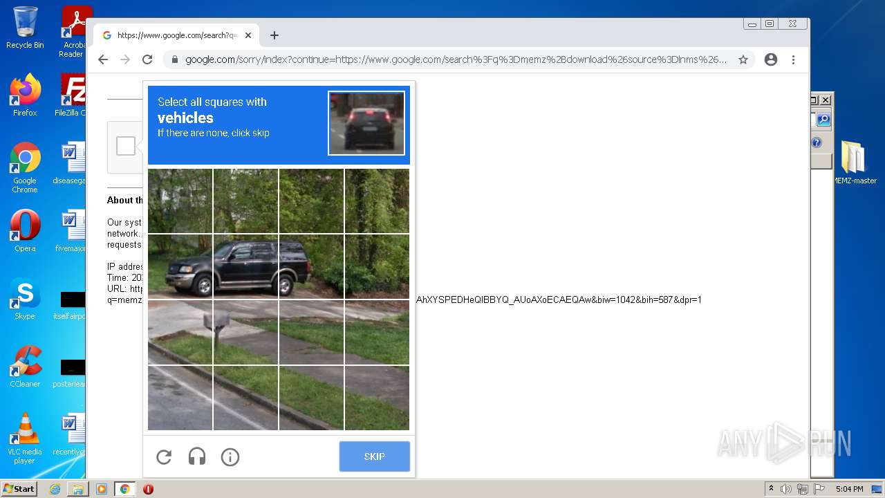Launch Acrobat Reader from the desktop
885x498 pixels.
click(73, 32)
